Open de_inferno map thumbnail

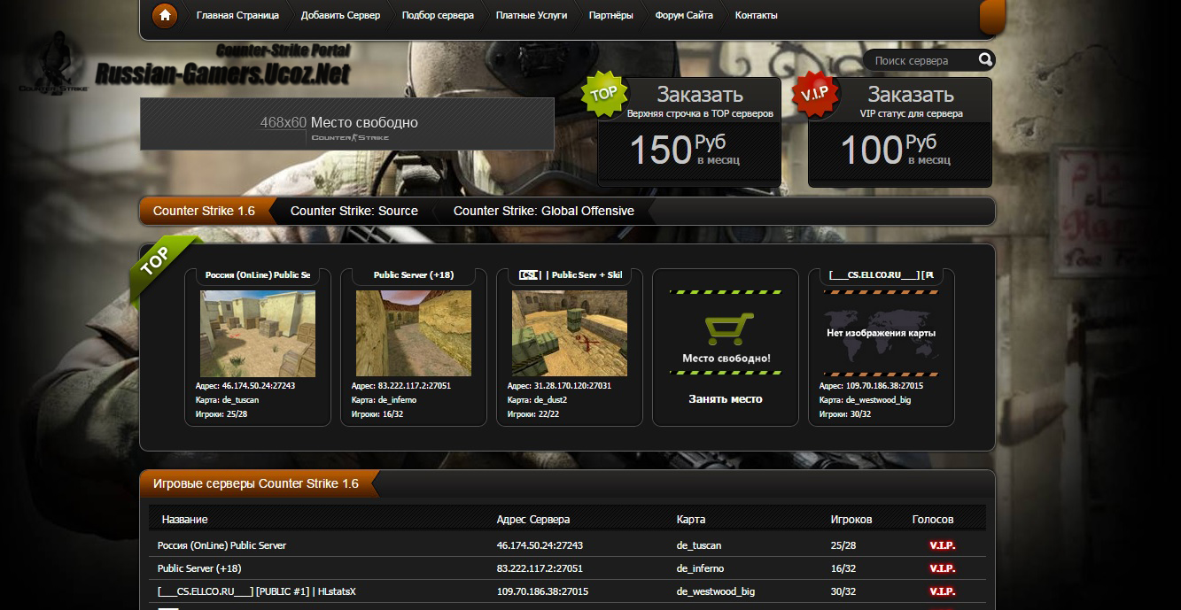tap(414, 334)
